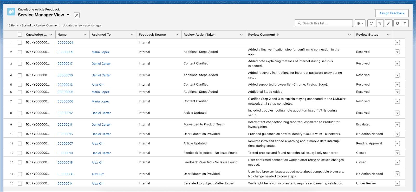
Task: Refresh the list with the reload icon
Action: point(371,23)
